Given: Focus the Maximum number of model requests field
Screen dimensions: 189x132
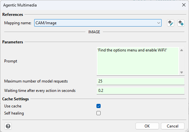Looking at the screenshot, I should click(x=141, y=81).
